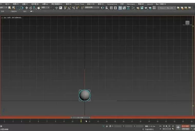The height and width of the screenshot is (131, 195).
Task: Open the project path dropdown
Action: (x=167, y=8)
